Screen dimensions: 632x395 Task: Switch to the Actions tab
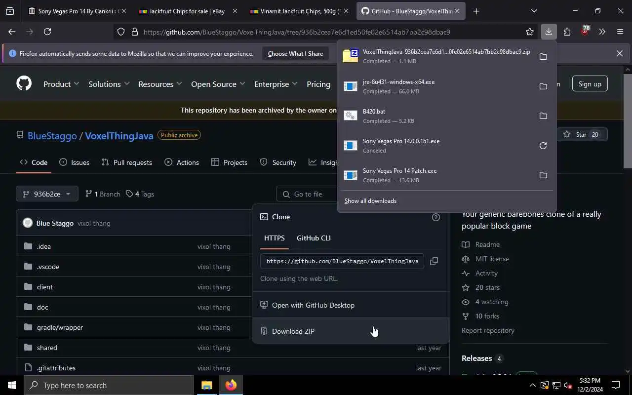pos(181,162)
